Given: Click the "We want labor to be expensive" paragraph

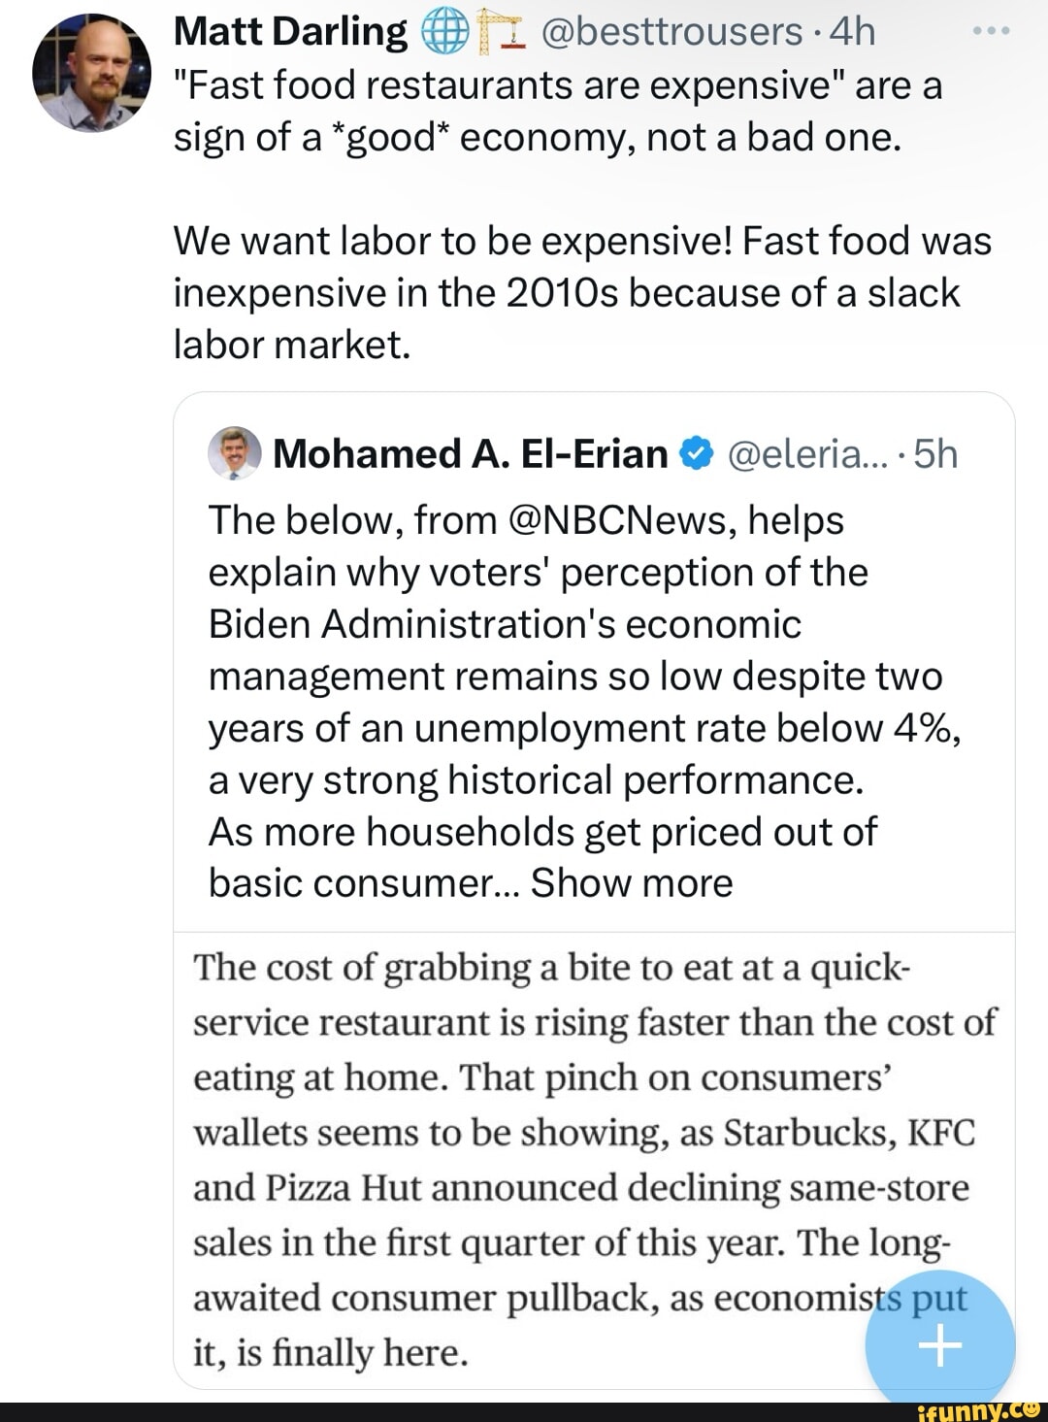Looking at the screenshot, I should click(582, 292).
